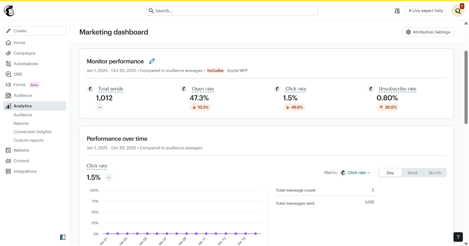
Task: Click the Integrations grid icon
Action: tap(8, 171)
